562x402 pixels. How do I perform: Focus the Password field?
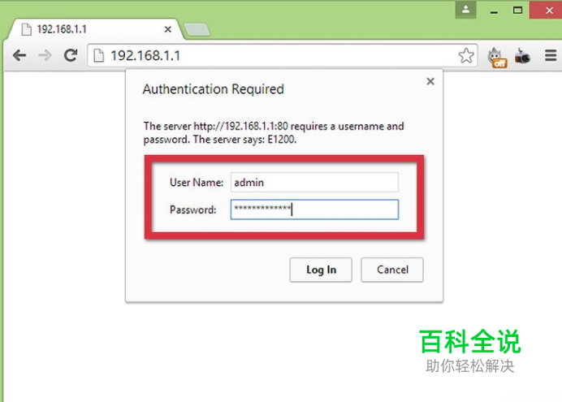coord(314,210)
